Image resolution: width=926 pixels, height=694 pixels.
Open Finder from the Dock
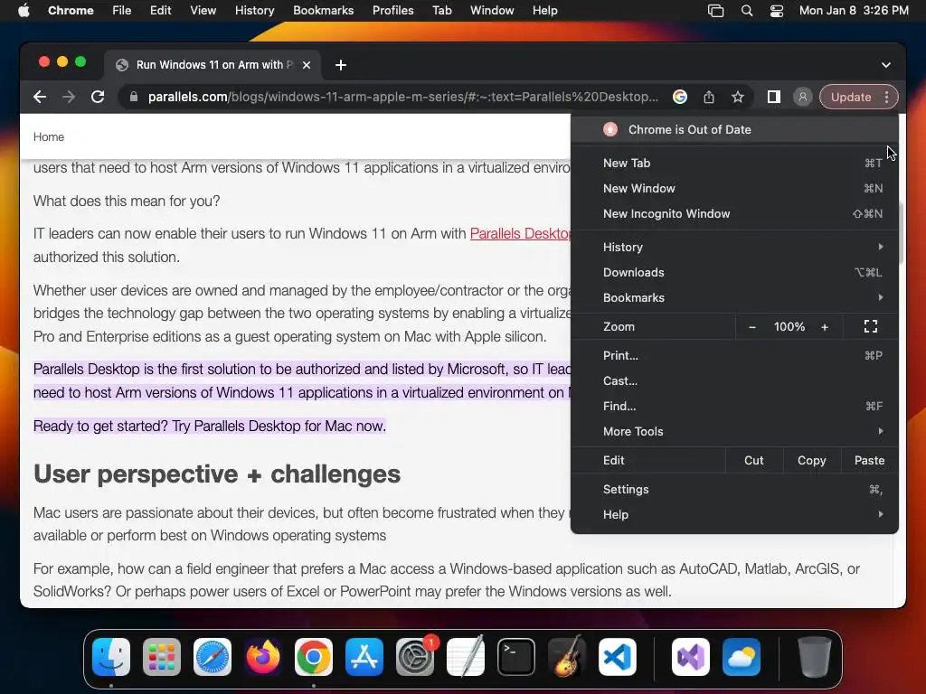pyautogui.click(x=111, y=657)
